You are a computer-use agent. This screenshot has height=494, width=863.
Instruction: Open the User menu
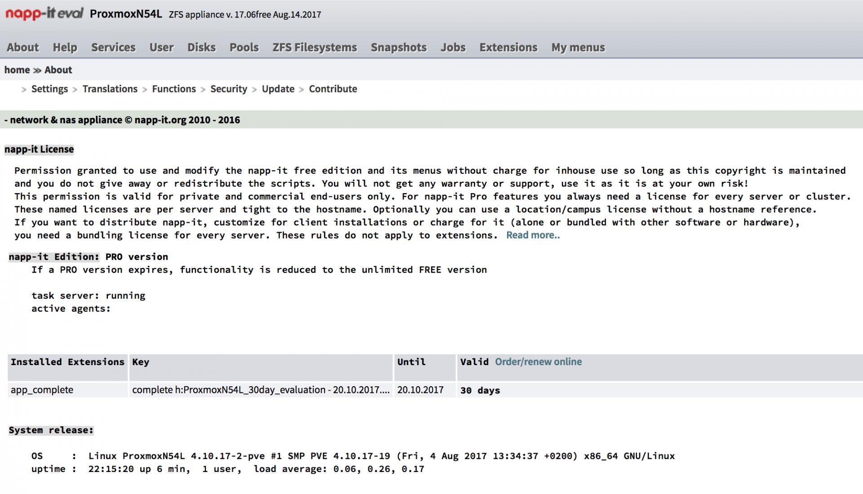coord(161,47)
